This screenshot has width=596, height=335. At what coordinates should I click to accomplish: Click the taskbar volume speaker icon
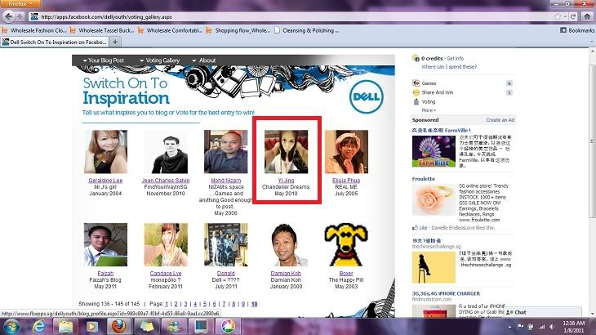coord(552,327)
